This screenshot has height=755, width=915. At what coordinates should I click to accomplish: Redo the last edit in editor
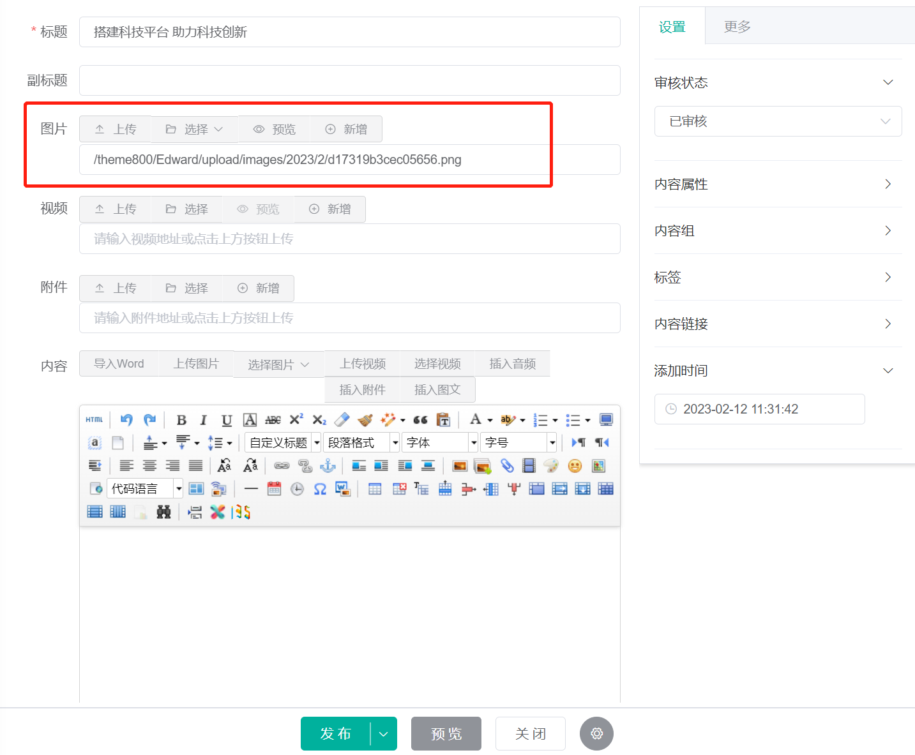(149, 420)
